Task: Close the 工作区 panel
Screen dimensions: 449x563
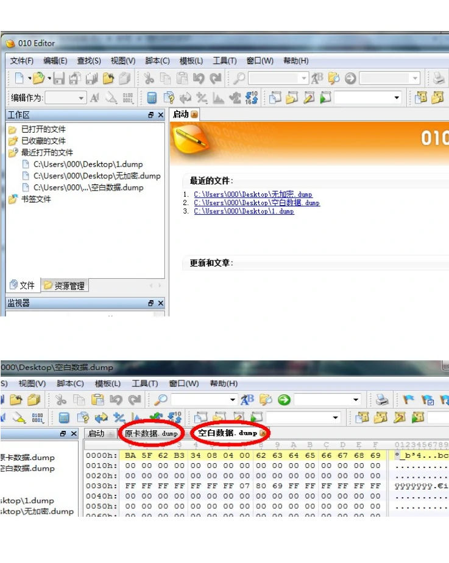Action: coord(161,115)
